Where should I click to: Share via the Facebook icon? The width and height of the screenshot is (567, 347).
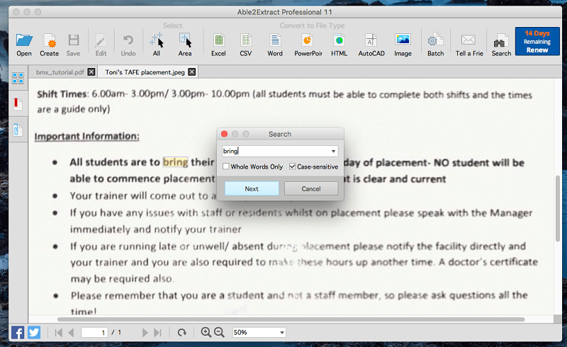[18, 332]
